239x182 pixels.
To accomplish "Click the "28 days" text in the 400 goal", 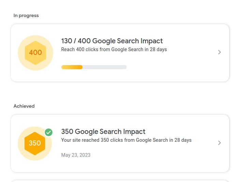I will tap(158, 49).
